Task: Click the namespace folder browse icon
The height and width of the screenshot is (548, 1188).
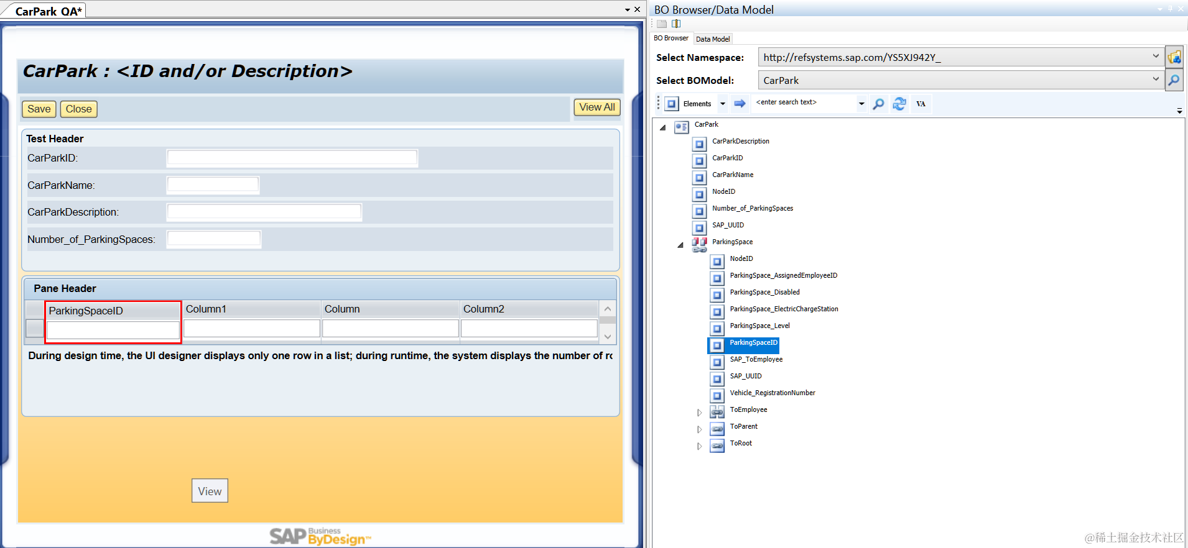Action: coord(1174,57)
